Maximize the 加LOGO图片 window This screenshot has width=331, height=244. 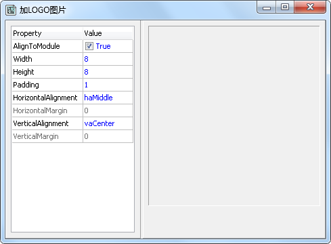click(285, 7)
